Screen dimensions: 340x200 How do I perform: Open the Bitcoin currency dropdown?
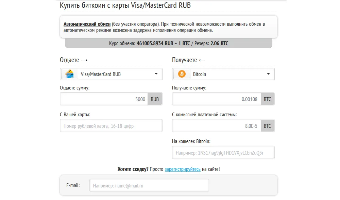(x=221, y=74)
